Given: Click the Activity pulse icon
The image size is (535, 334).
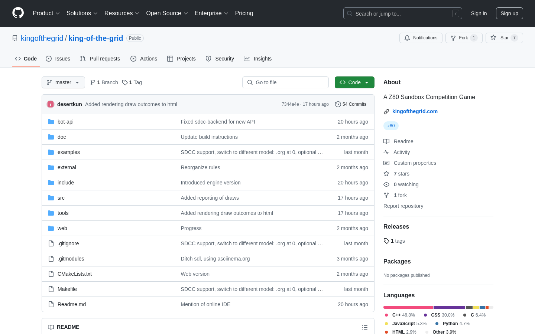Looking at the screenshot, I should pyautogui.click(x=386, y=152).
